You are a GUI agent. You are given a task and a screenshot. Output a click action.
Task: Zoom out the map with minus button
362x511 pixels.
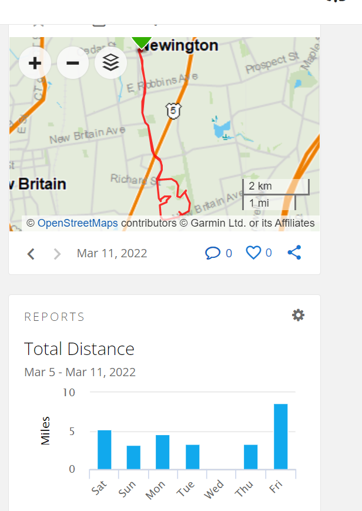[x=73, y=62]
